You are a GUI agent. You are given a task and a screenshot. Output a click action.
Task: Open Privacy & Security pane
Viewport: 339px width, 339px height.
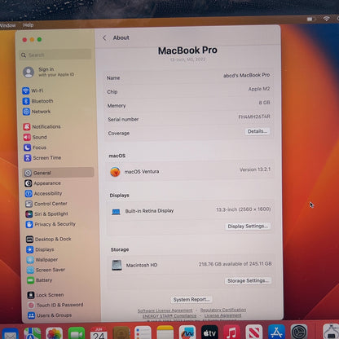pos(51,224)
